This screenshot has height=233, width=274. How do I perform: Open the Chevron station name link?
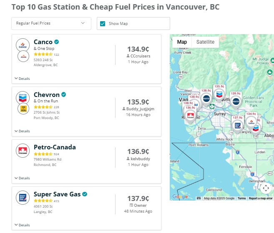pyautogui.click(x=47, y=94)
